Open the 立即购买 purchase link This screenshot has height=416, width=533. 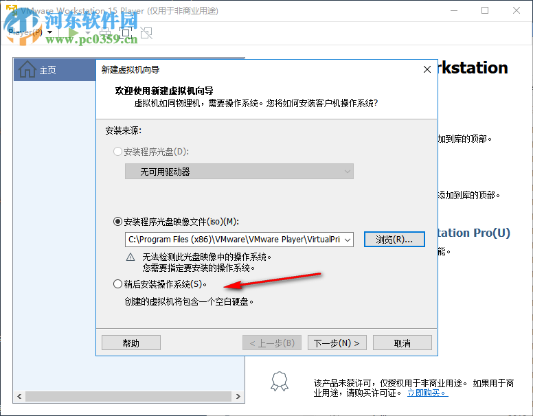pyautogui.click(x=428, y=393)
